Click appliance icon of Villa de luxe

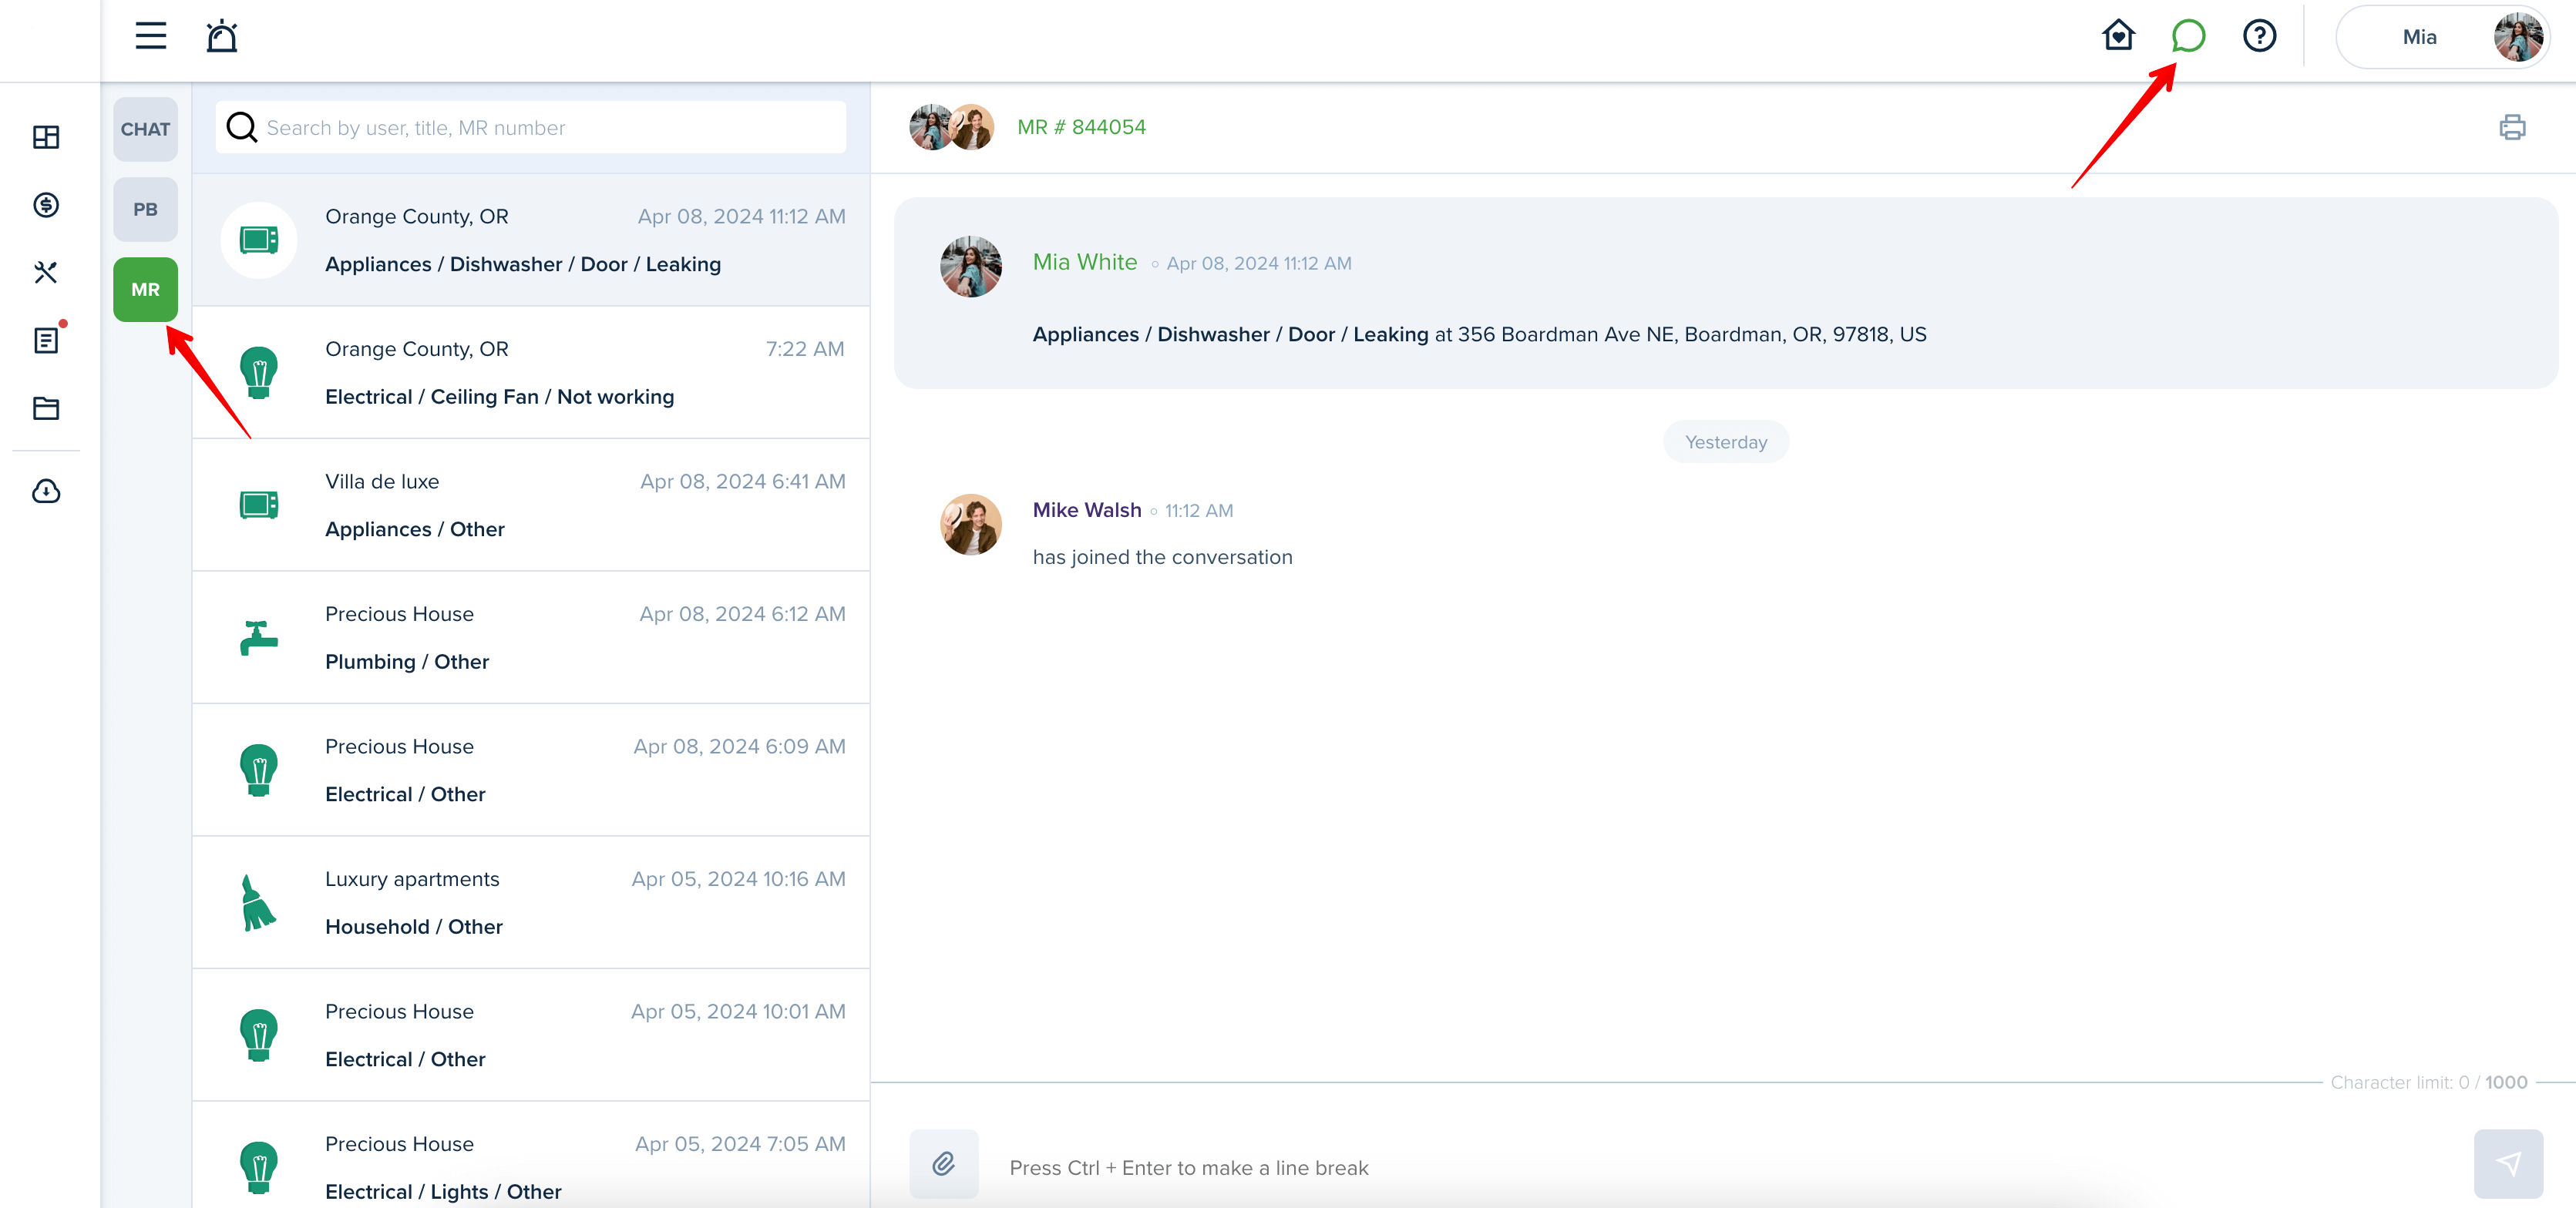point(259,505)
